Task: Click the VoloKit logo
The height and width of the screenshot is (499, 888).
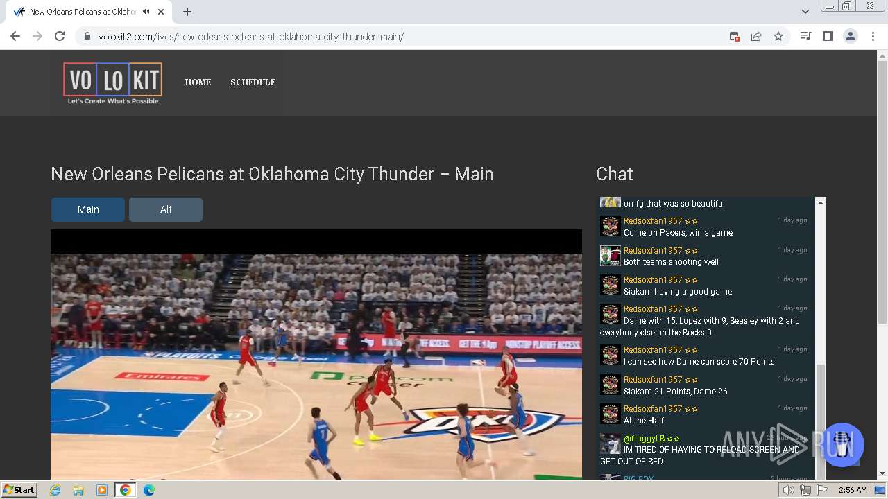Action: 112,83
